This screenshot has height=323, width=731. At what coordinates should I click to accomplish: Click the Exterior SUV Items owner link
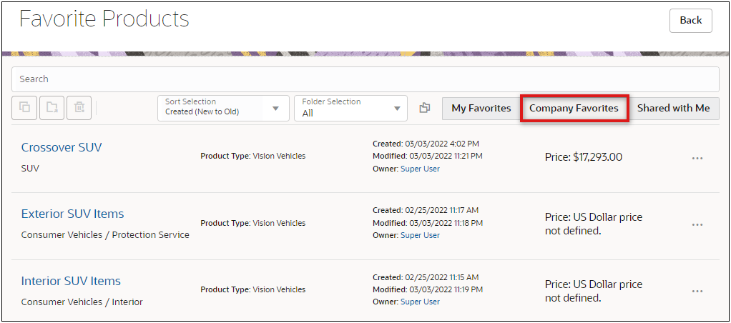[x=420, y=235]
